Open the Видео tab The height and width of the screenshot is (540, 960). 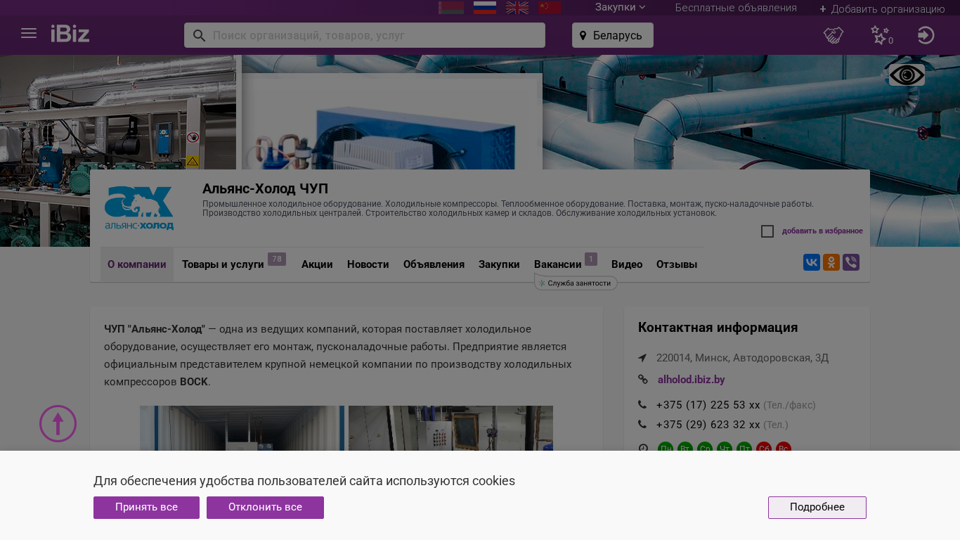(x=627, y=264)
